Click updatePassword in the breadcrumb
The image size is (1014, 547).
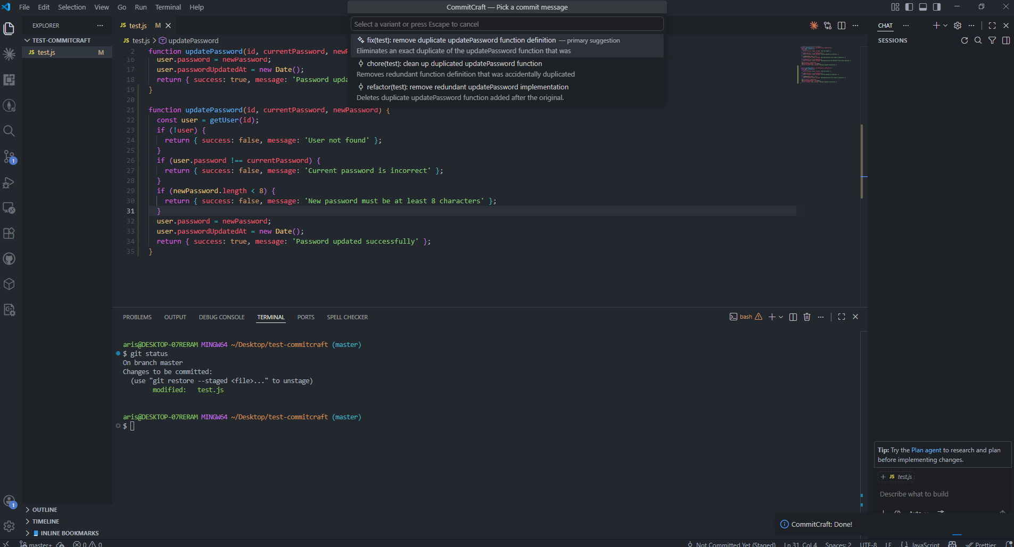coord(193,40)
